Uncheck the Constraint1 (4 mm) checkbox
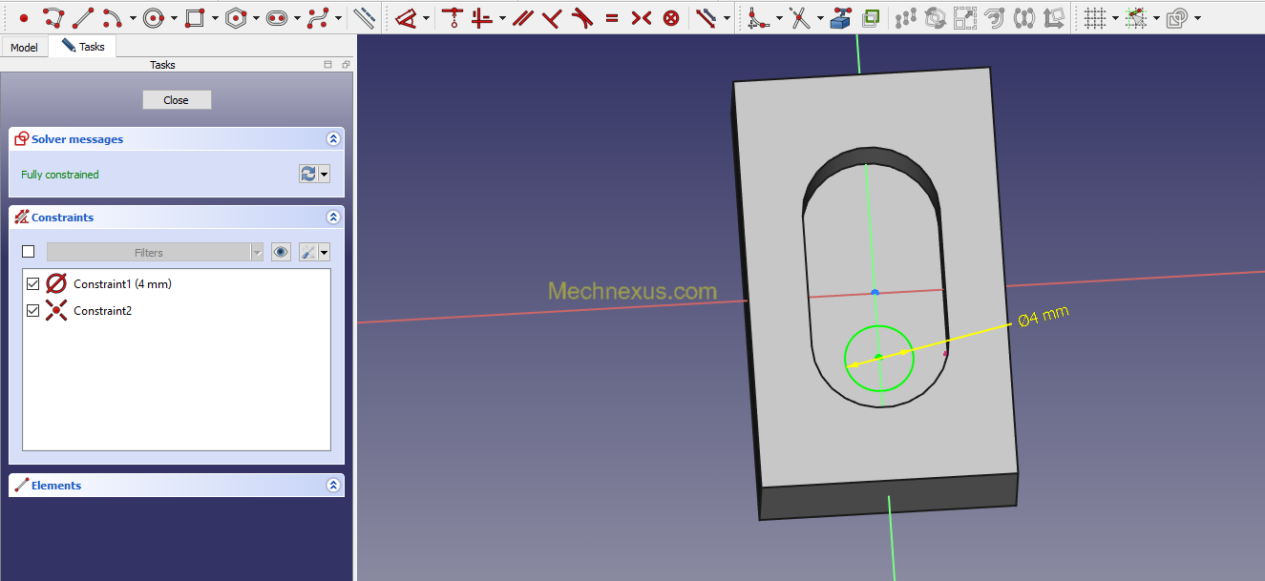Image resolution: width=1265 pixels, height=581 pixels. pos(33,283)
